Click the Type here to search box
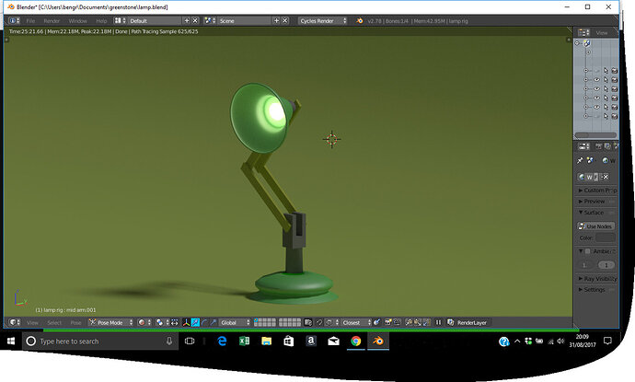The width and height of the screenshot is (635, 382). (x=100, y=341)
